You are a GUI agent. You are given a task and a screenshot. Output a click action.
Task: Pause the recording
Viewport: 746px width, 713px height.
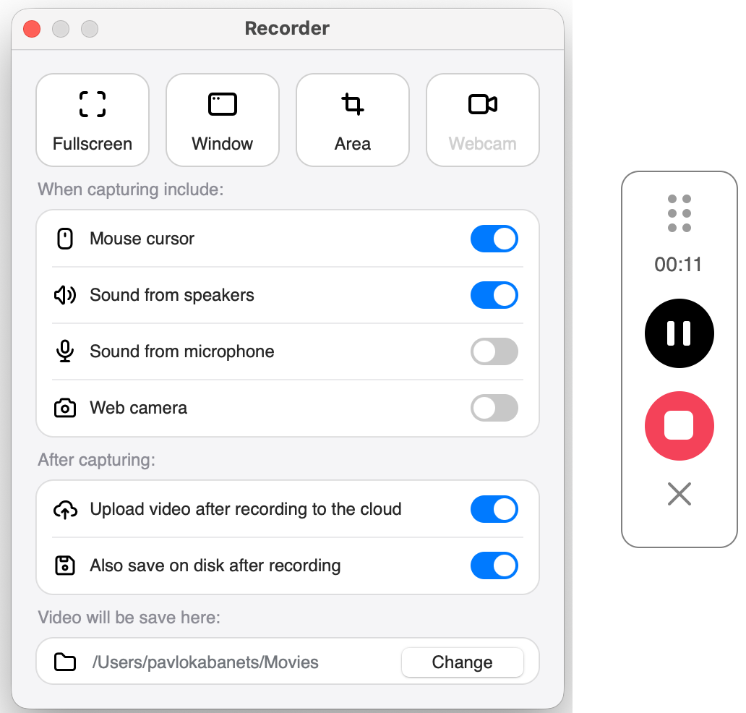point(679,333)
